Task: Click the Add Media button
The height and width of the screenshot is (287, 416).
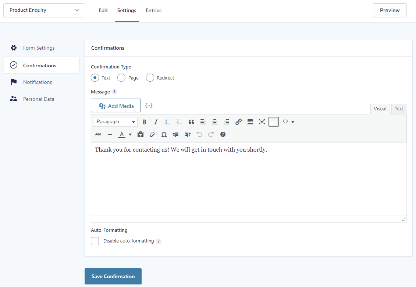Action: point(115,105)
